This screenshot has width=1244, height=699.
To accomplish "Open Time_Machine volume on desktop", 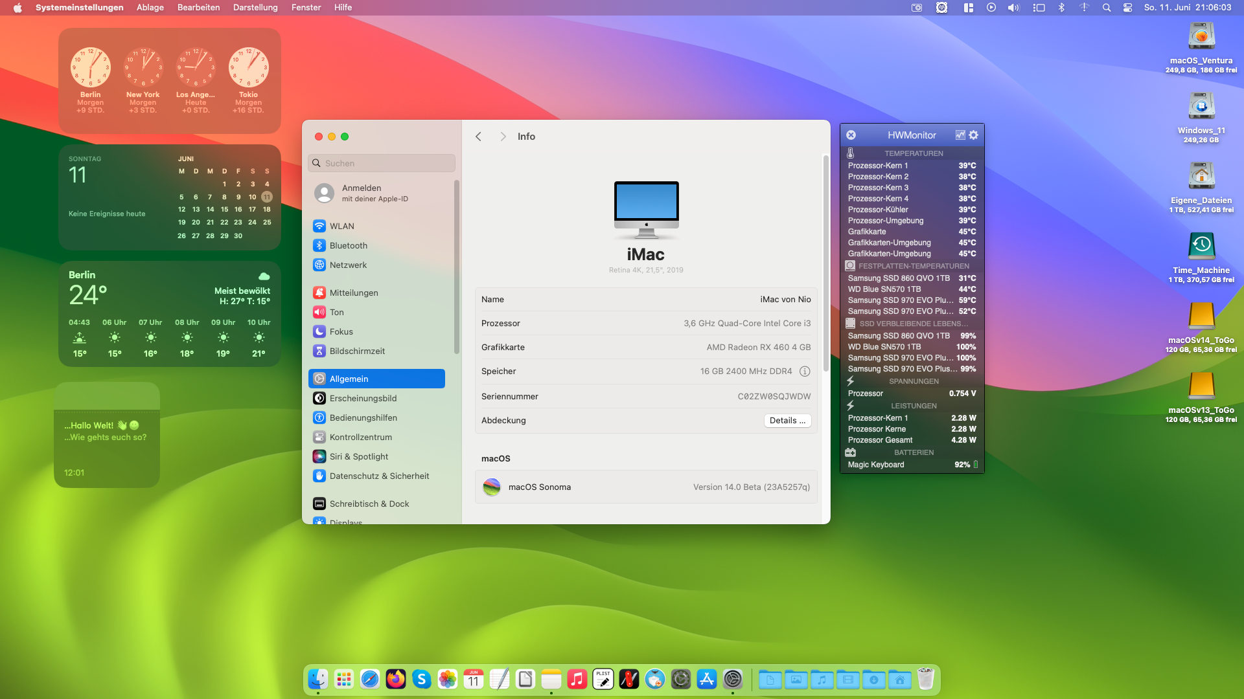I will click(1201, 247).
